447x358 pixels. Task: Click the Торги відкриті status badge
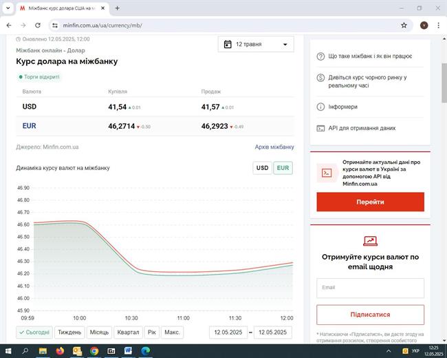coord(39,77)
